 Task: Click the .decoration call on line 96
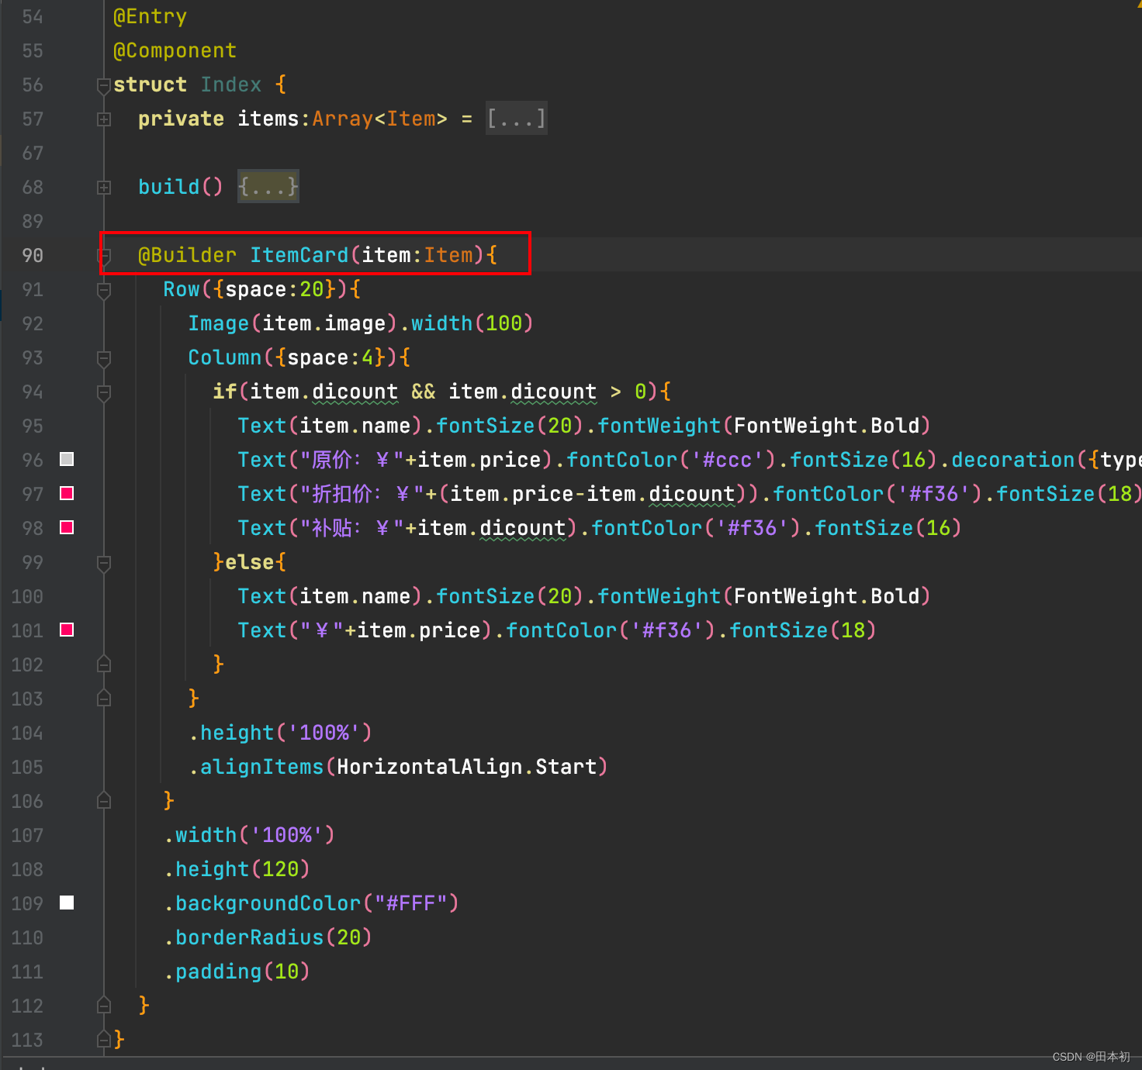point(1007,461)
